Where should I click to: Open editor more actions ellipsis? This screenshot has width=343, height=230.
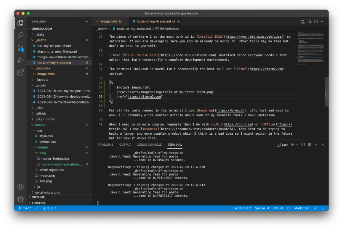tap(323, 21)
